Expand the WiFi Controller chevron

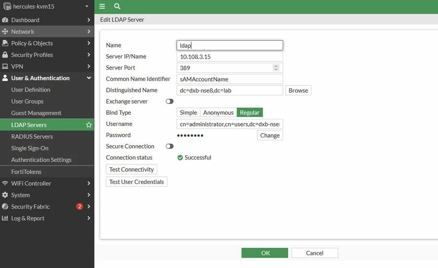[x=88, y=183]
